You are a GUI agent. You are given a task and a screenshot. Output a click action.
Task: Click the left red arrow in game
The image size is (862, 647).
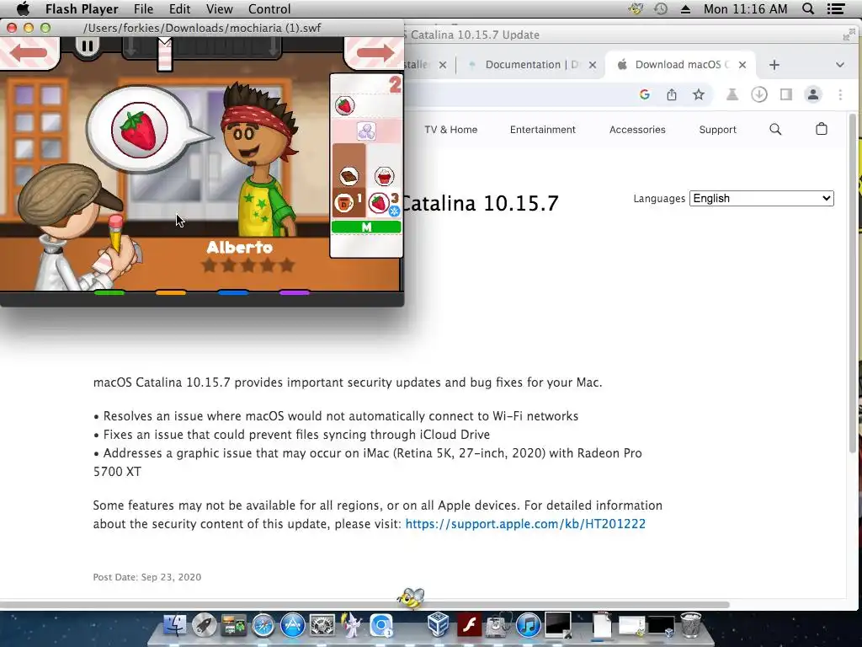[x=29, y=52]
